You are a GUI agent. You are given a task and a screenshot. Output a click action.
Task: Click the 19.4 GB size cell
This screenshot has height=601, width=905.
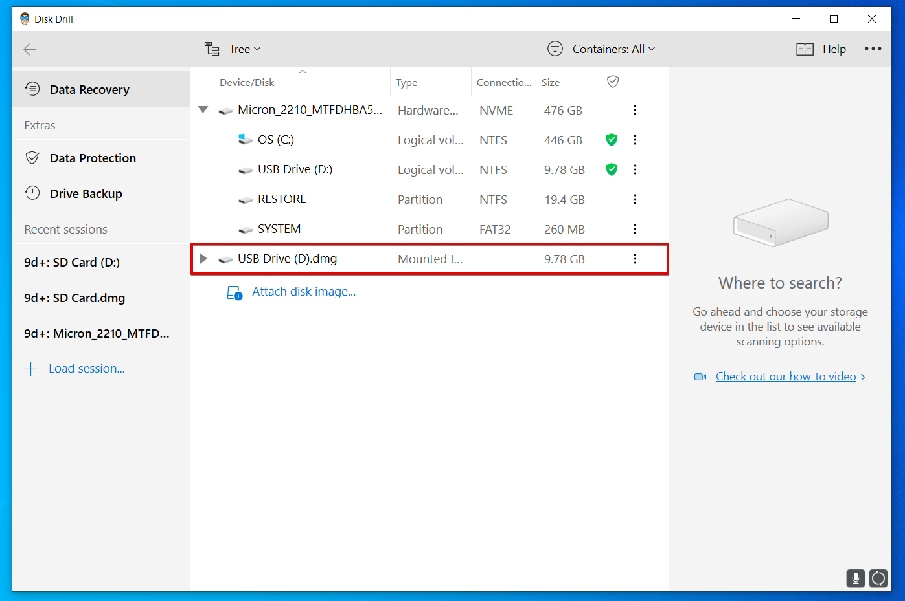pos(564,200)
